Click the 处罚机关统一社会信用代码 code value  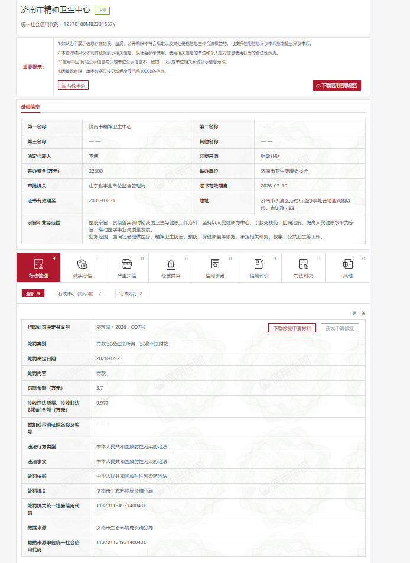121,506
